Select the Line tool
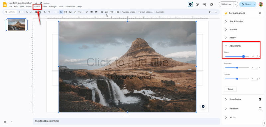Viewport: 266px width, 127px height. pyautogui.click(x=79, y=12)
